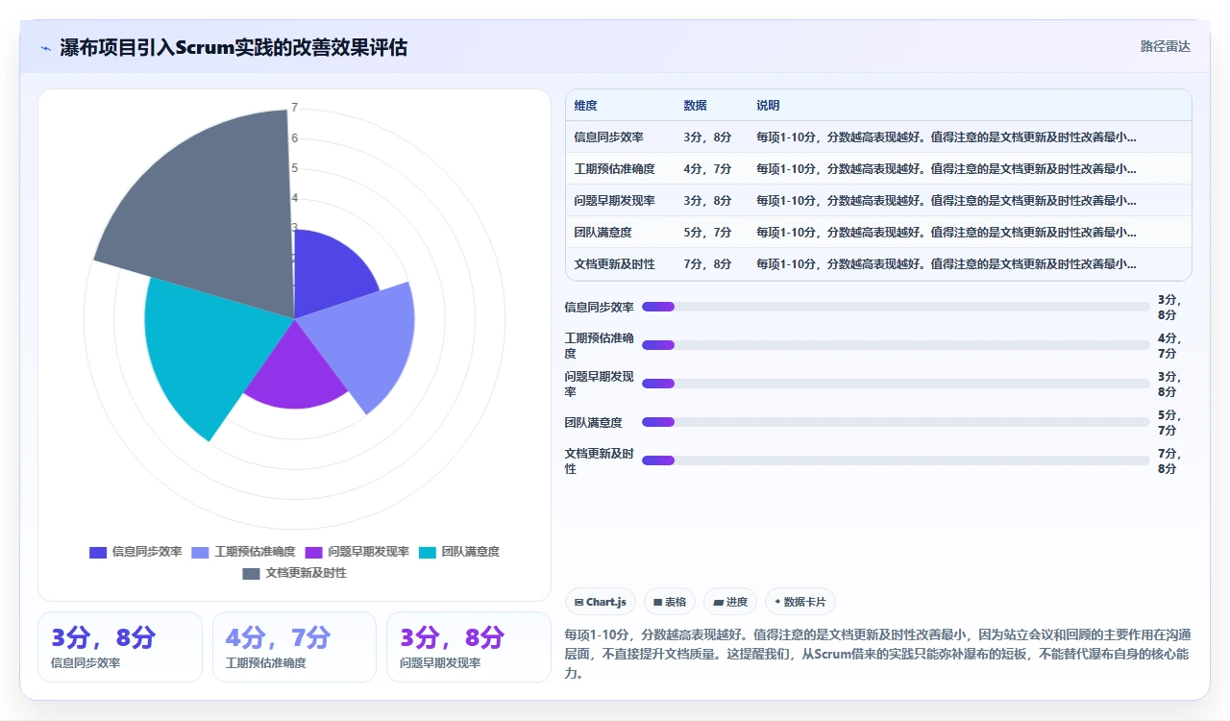This screenshot has height=721, width=1230.
Task: Click the 文档更新及时性 progress bar
Action: pyautogui.click(x=896, y=460)
